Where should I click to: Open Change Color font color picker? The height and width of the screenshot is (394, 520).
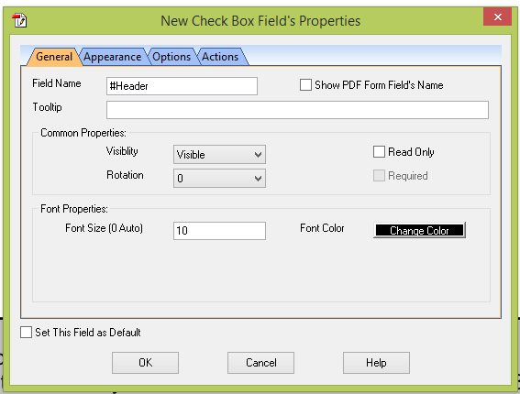tap(419, 230)
